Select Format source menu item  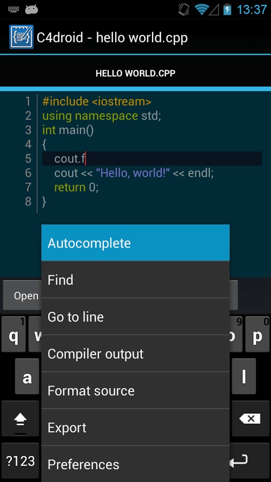(x=135, y=390)
